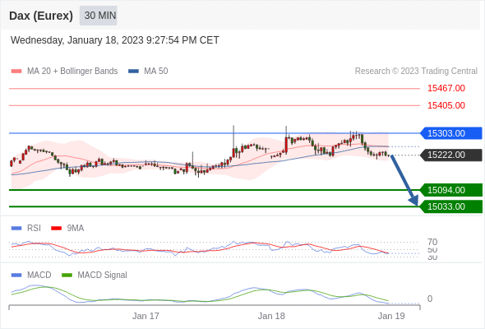Click the Jan 19 axis date label
485x329 pixels.
coord(391,316)
